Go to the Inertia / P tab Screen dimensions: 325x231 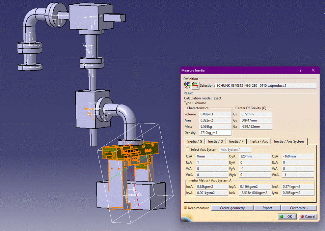coord(236,141)
